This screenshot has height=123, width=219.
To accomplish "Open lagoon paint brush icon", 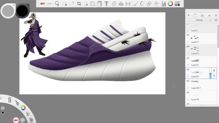I will click(17, 102).
